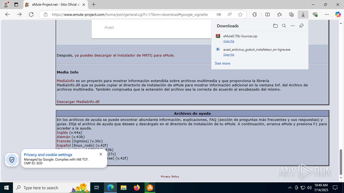This screenshot has height=193, width=344.
Task: View site information lock icon
Action: click(46, 14)
